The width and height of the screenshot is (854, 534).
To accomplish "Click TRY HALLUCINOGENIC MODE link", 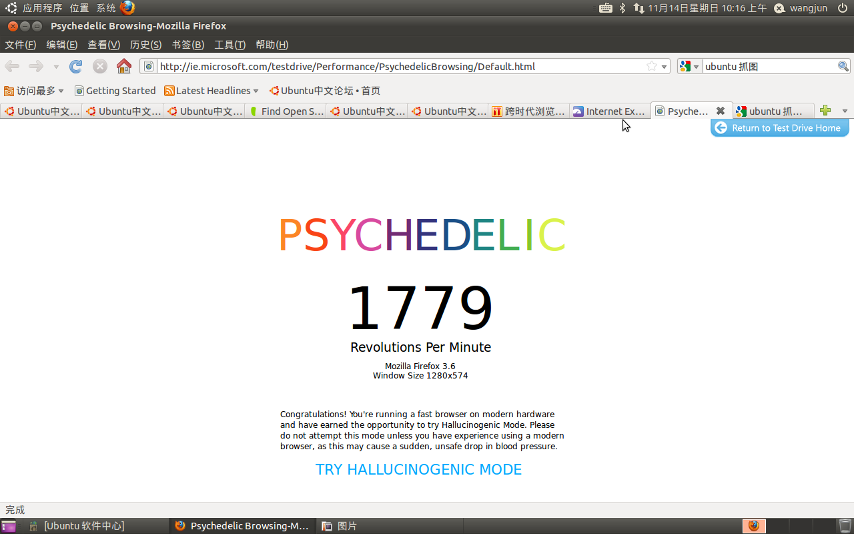I will coord(419,469).
